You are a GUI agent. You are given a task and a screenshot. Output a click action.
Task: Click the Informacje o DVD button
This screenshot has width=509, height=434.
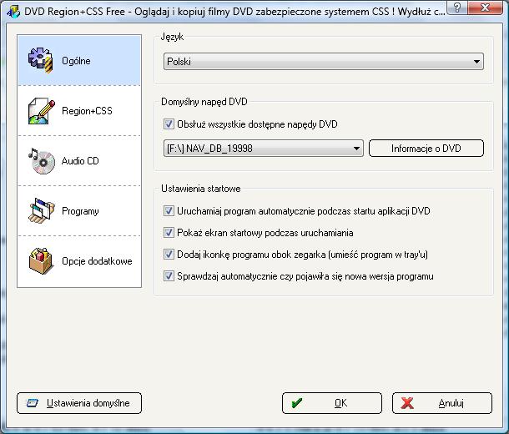click(426, 149)
